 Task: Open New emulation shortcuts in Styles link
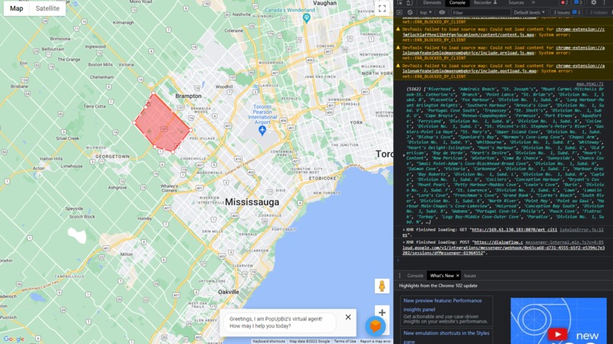[446, 337]
